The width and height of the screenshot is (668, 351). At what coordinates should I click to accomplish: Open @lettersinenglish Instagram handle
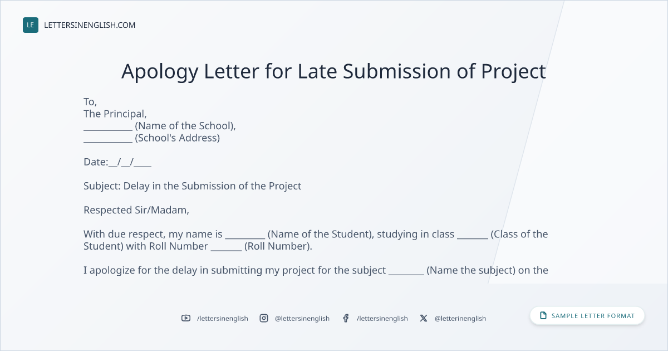[302, 318]
